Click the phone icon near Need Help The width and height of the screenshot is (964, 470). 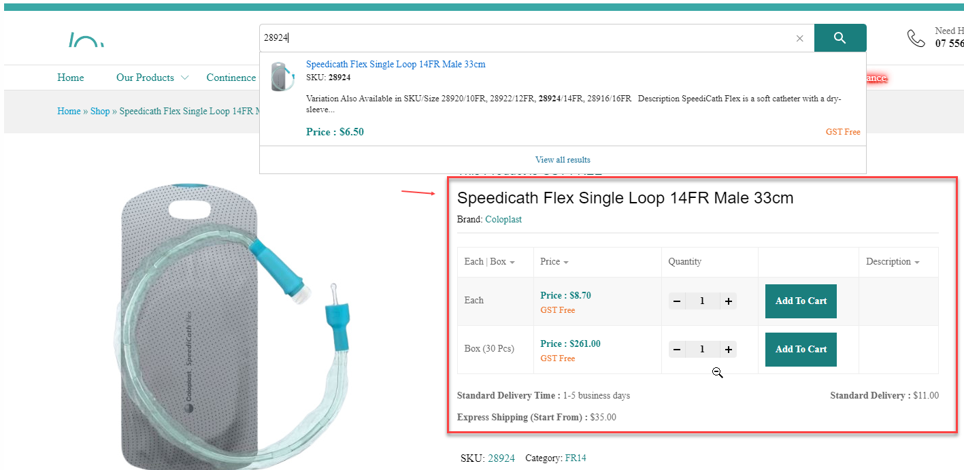tap(916, 38)
